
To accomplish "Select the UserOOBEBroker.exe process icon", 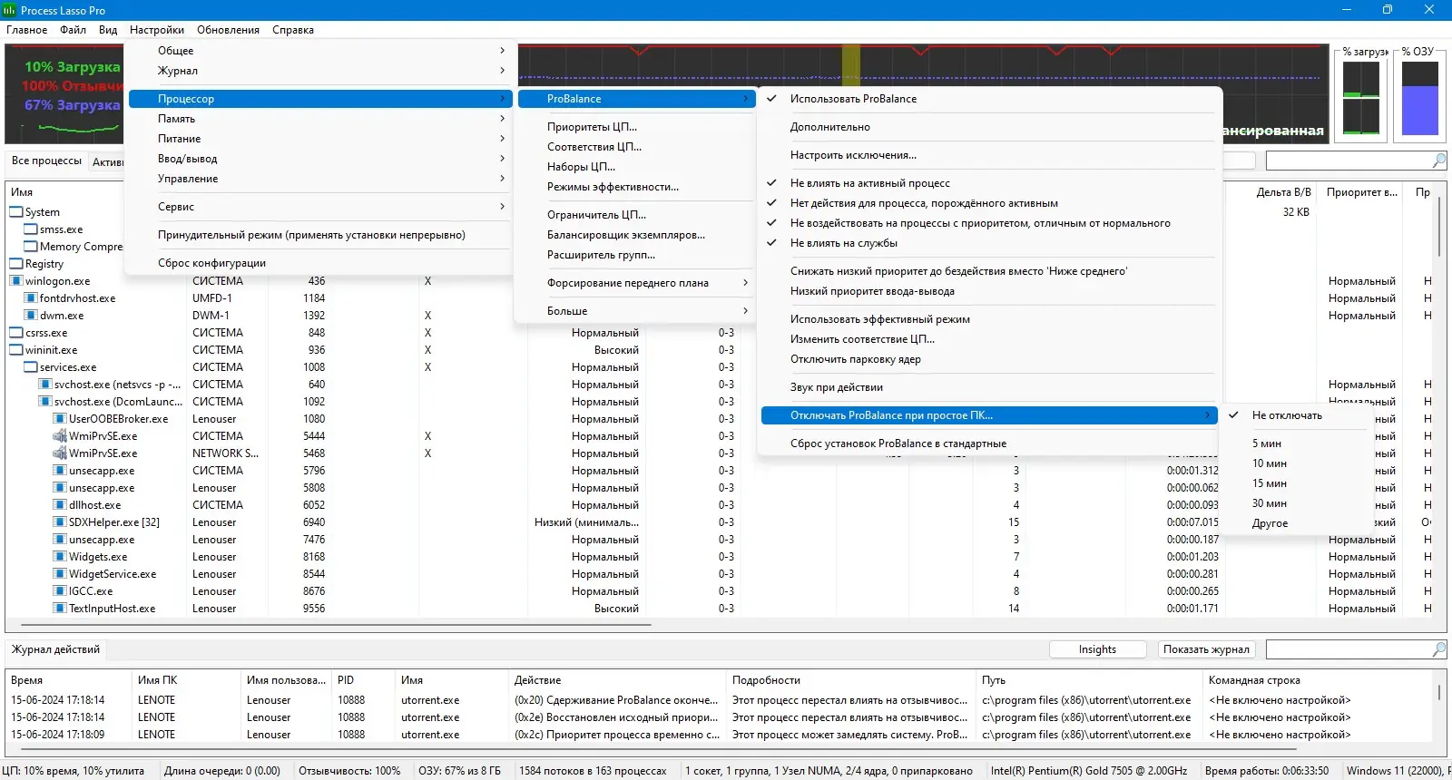I will click(x=60, y=419).
